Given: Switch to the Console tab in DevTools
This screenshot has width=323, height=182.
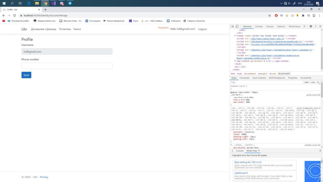Looking at the screenshot, I should (259, 26).
